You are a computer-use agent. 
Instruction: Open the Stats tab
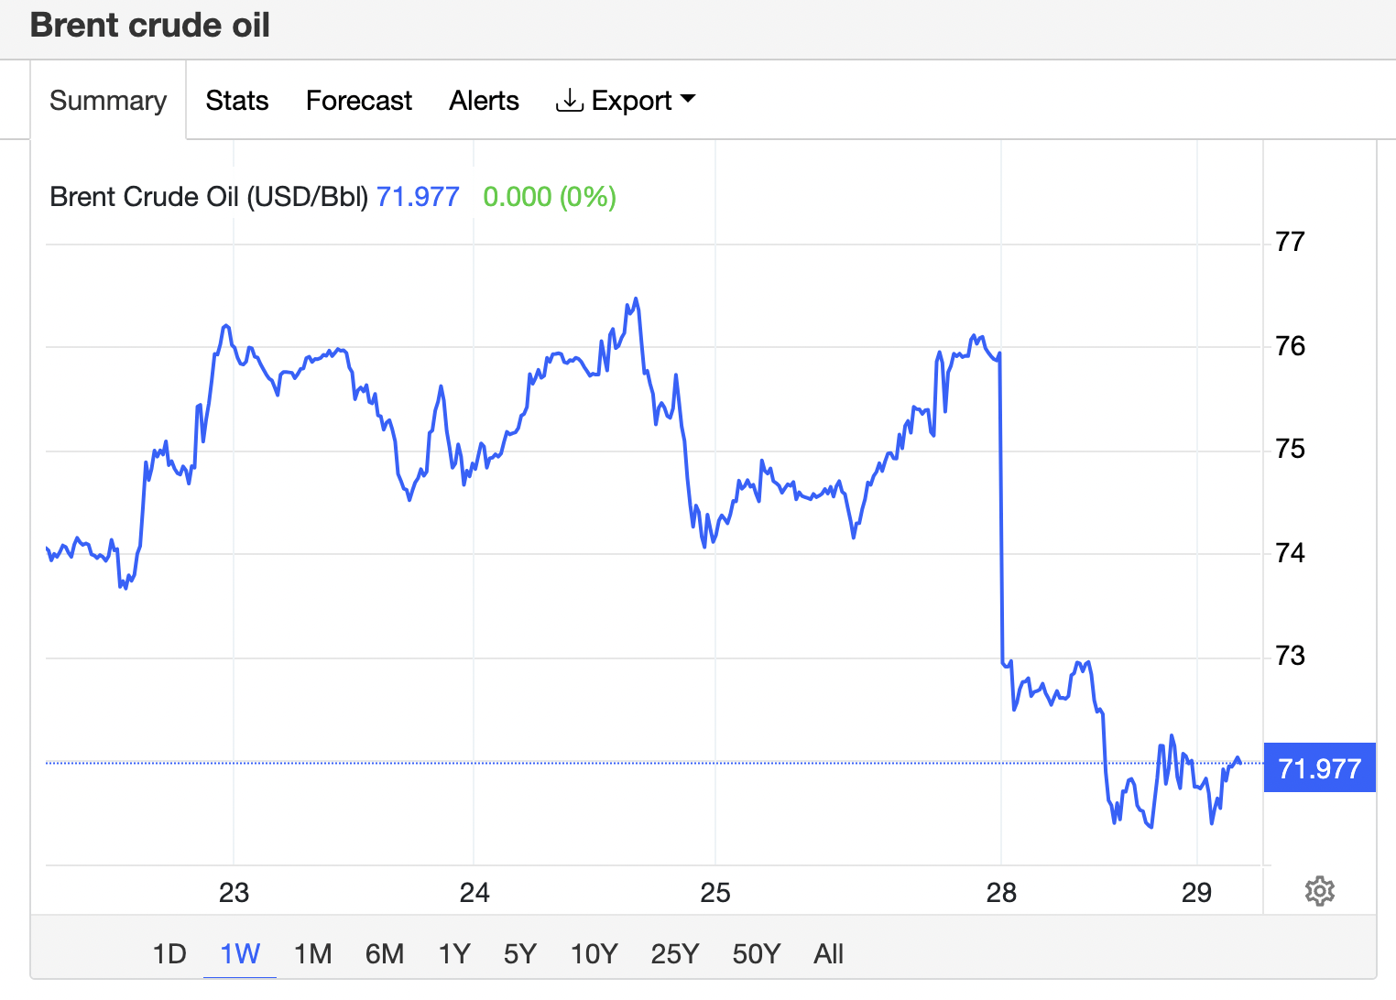tap(237, 100)
